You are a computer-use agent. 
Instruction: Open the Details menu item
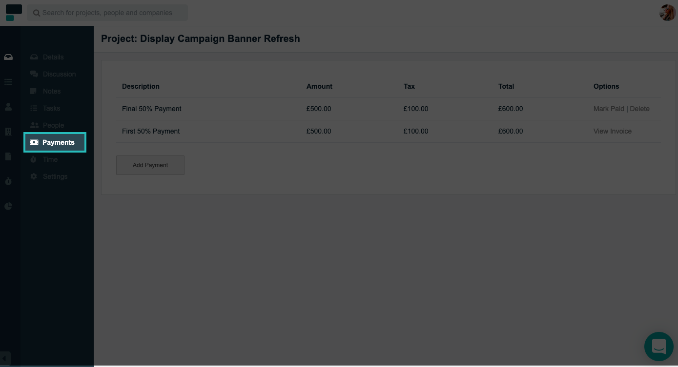[x=53, y=57]
